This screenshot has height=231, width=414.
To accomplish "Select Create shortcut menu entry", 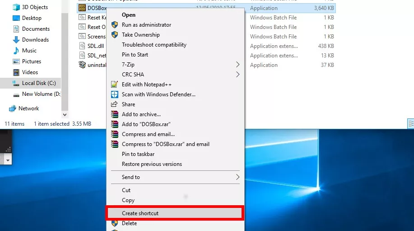I will [175, 213].
